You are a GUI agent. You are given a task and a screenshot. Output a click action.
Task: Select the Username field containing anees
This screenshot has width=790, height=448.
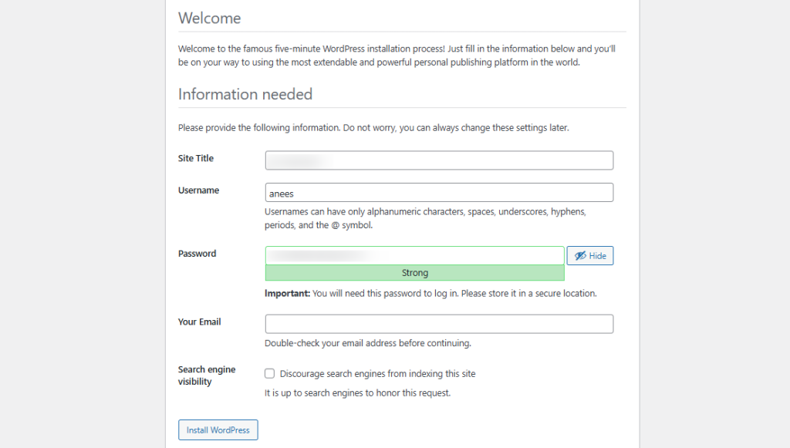(x=439, y=192)
